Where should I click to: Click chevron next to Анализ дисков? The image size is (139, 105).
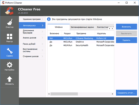pyautogui.click(x=42, y=38)
